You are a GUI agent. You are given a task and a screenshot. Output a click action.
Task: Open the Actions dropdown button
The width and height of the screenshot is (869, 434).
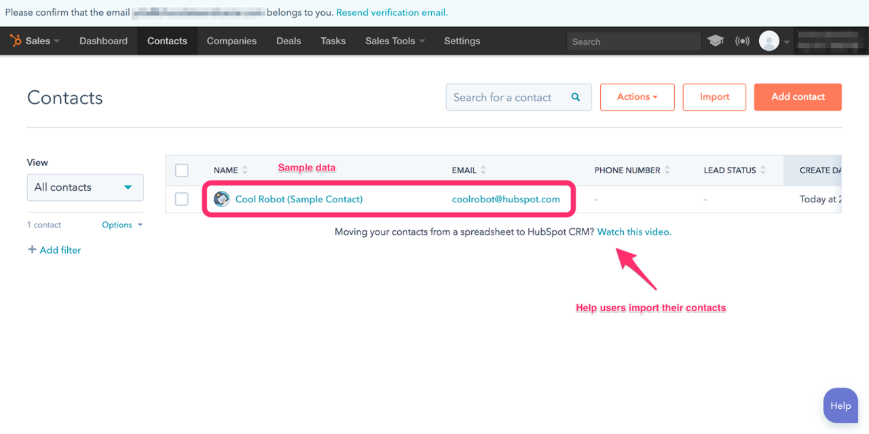637,97
